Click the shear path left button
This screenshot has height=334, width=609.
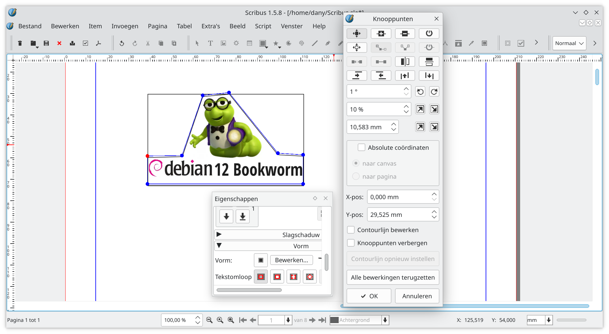click(381, 75)
